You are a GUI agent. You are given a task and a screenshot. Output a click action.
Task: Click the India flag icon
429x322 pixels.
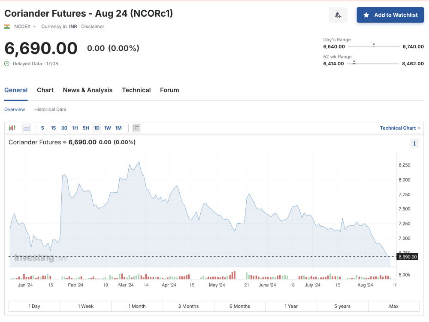click(7, 27)
